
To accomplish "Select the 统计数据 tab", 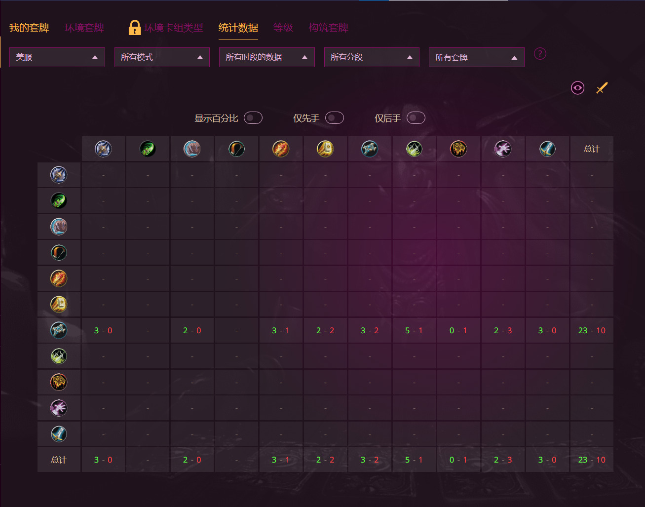I will pos(238,28).
